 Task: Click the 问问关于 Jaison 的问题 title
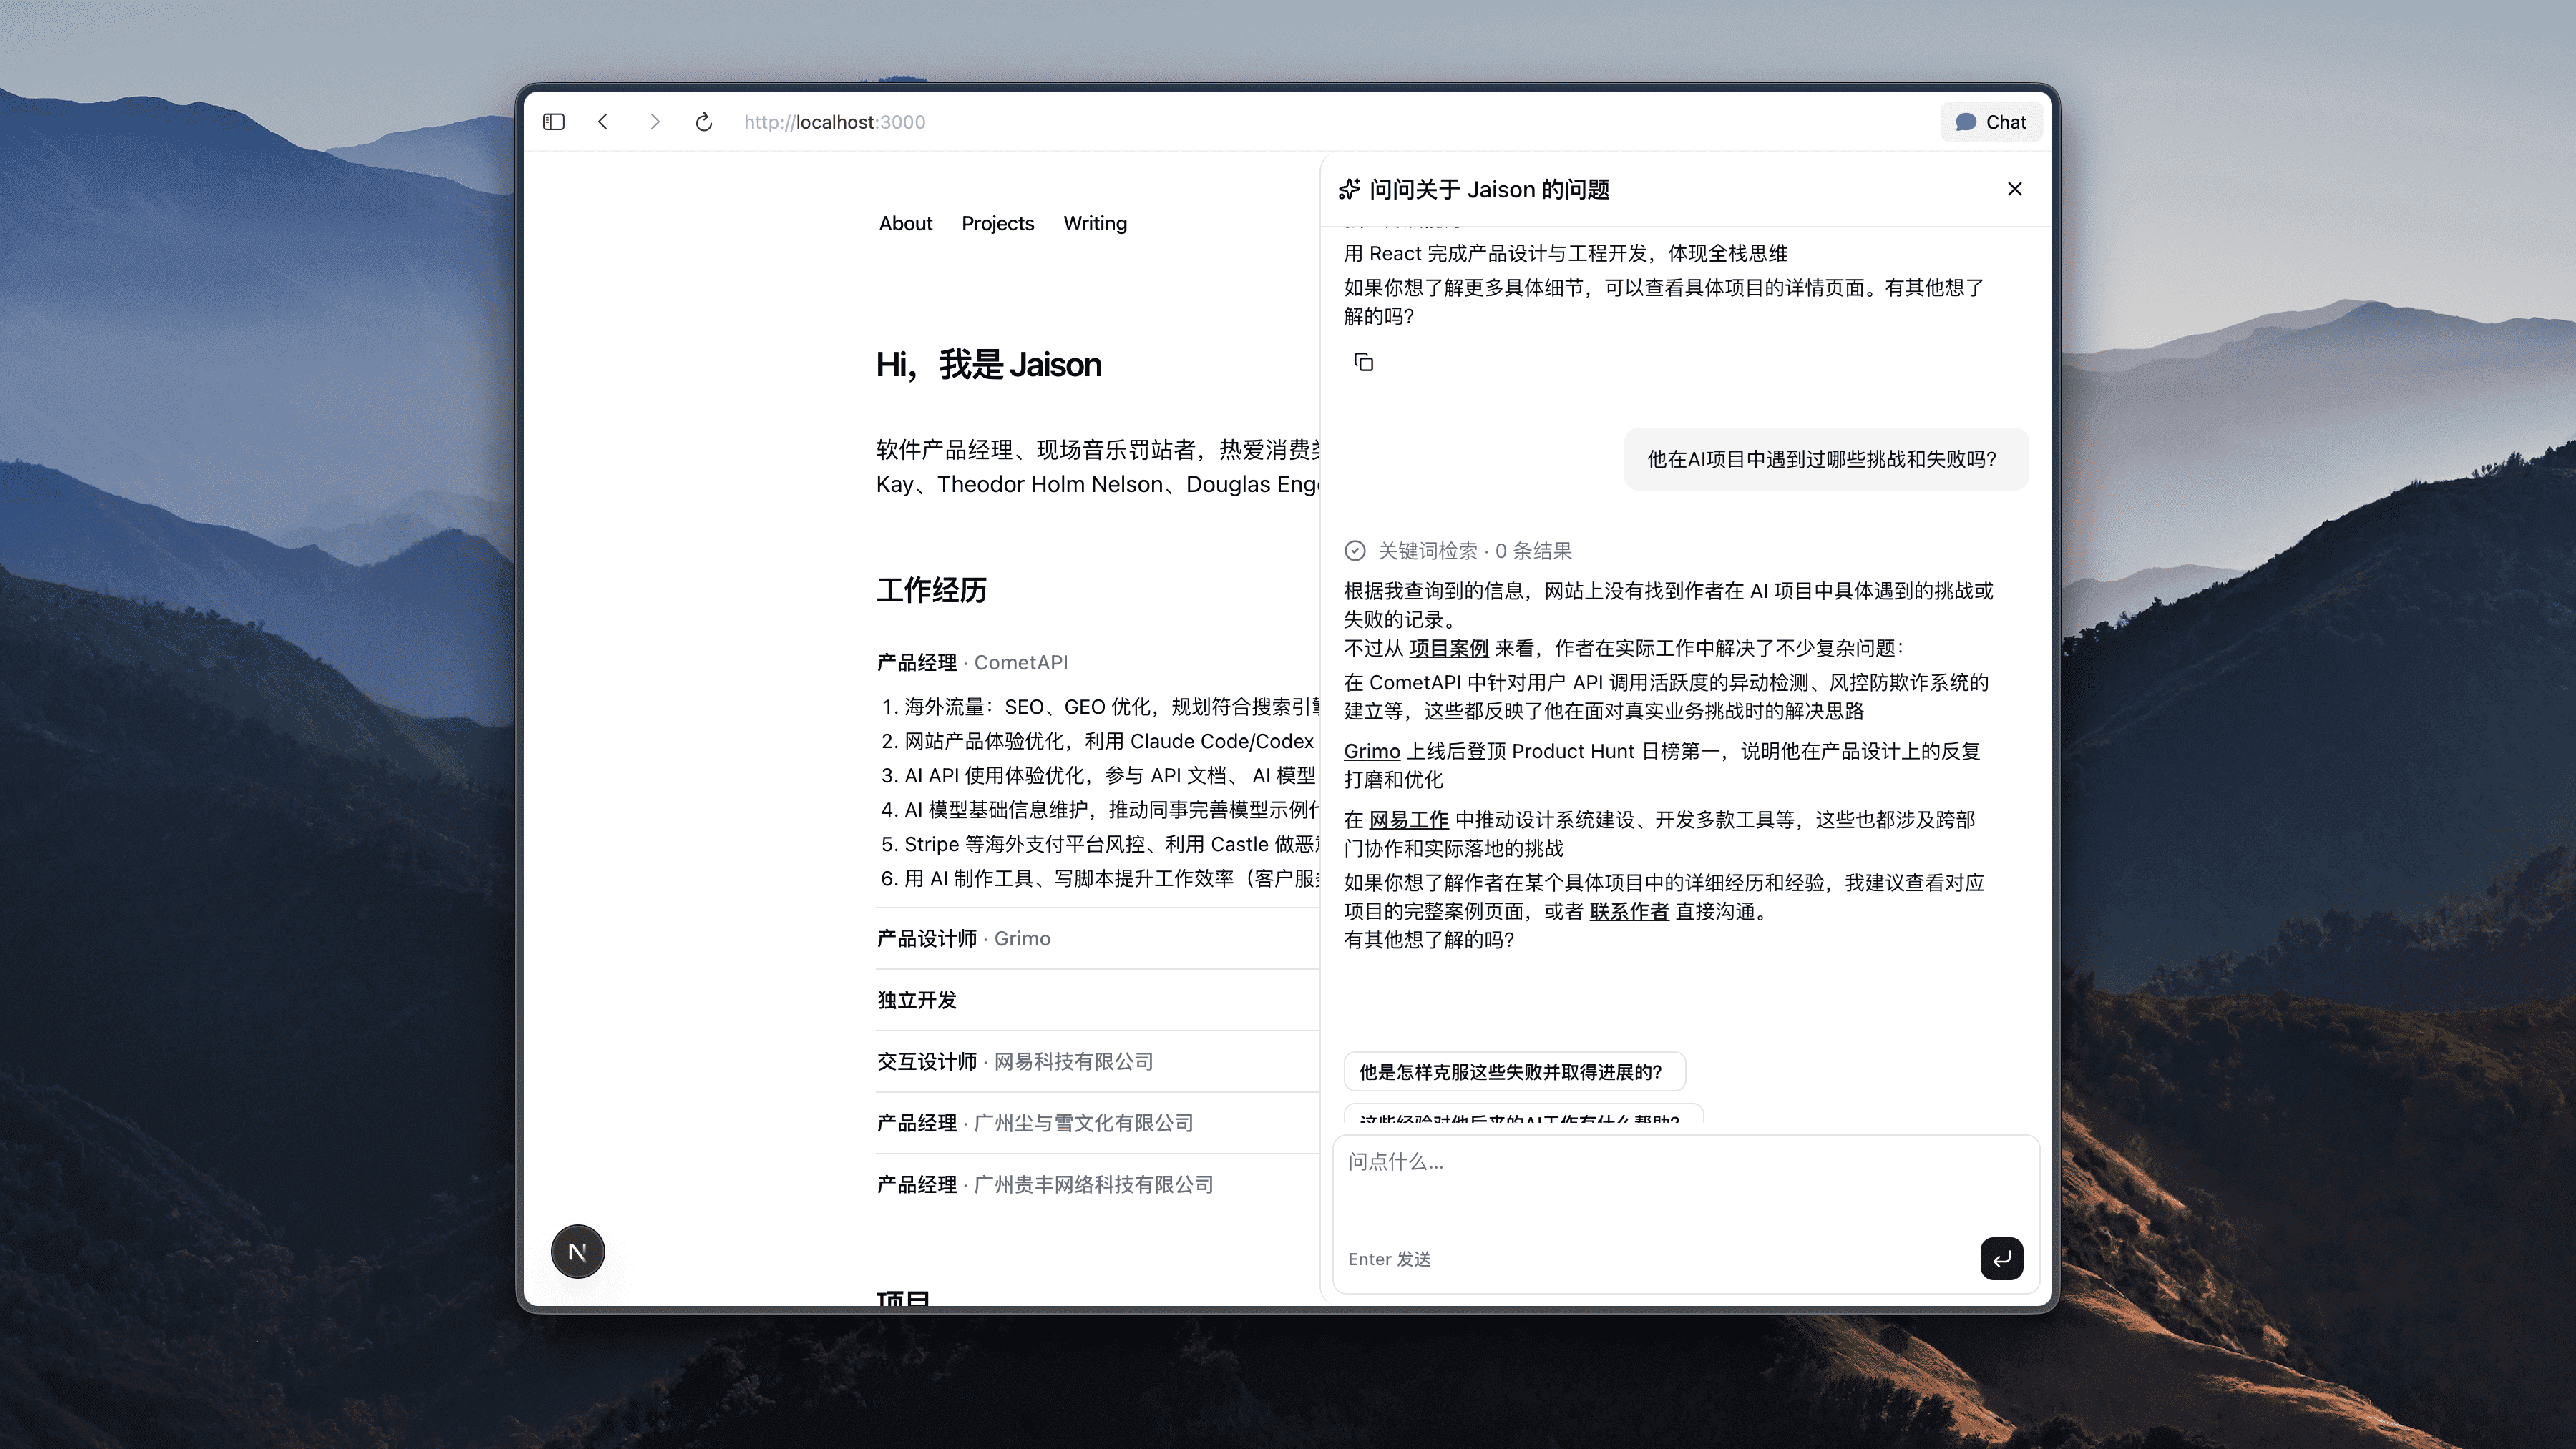(x=1489, y=189)
